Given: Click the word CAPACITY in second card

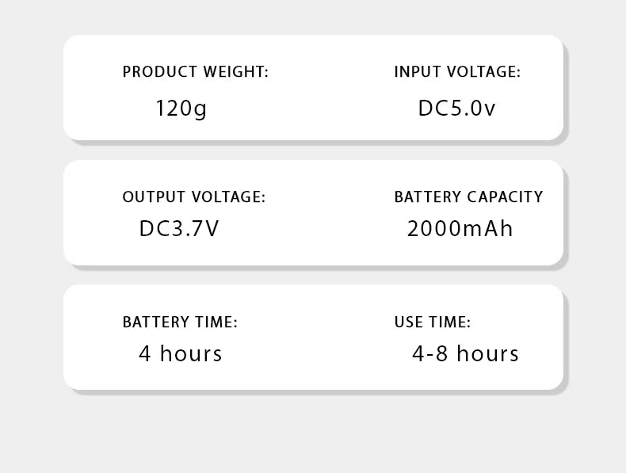Looking at the screenshot, I should click(x=505, y=196).
